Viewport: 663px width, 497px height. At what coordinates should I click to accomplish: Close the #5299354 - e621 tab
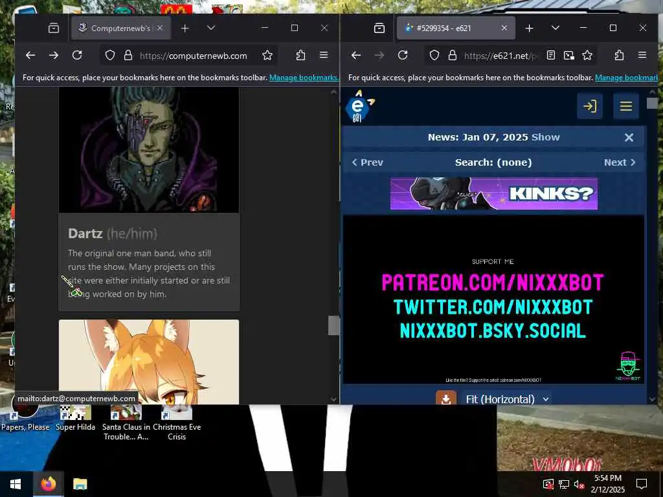(x=504, y=28)
